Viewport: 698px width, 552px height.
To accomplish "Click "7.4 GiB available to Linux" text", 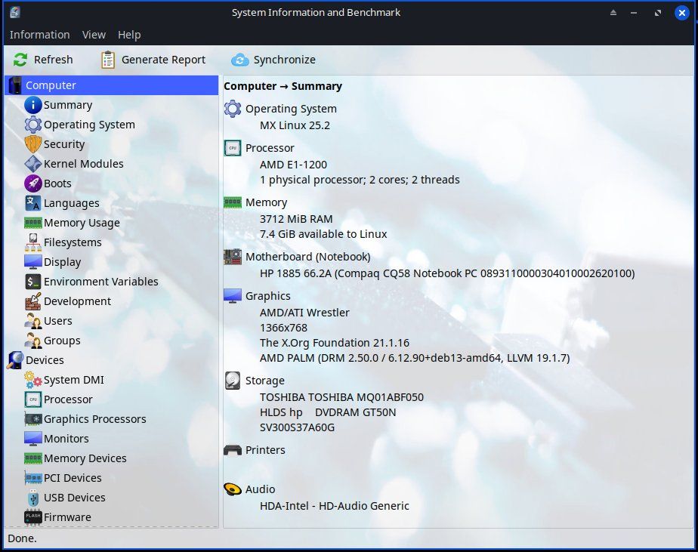I will [x=323, y=234].
